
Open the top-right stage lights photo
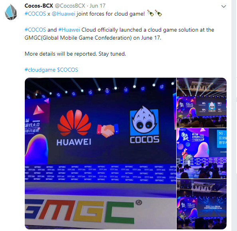202,102
